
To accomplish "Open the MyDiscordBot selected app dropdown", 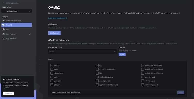I will tap(17, 11).
